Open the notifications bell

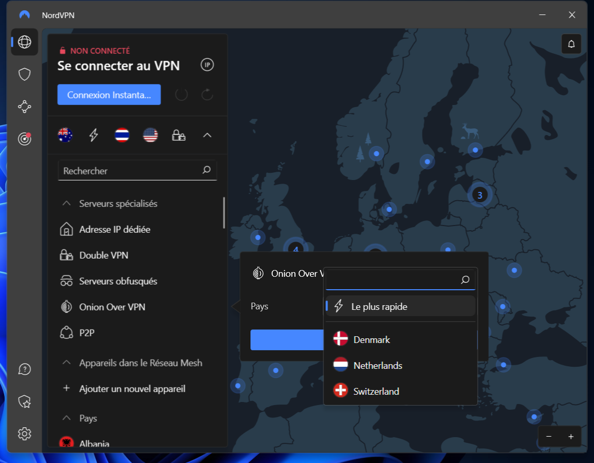click(x=571, y=44)
